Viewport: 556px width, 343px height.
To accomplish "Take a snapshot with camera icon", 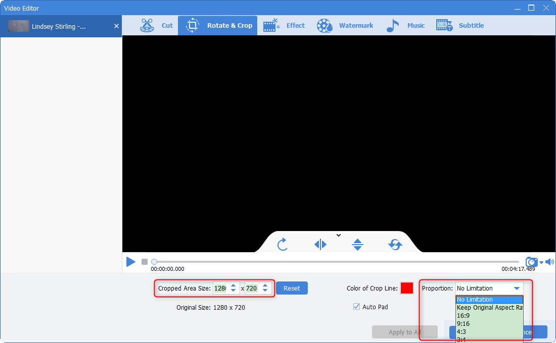I will point(531,262).
